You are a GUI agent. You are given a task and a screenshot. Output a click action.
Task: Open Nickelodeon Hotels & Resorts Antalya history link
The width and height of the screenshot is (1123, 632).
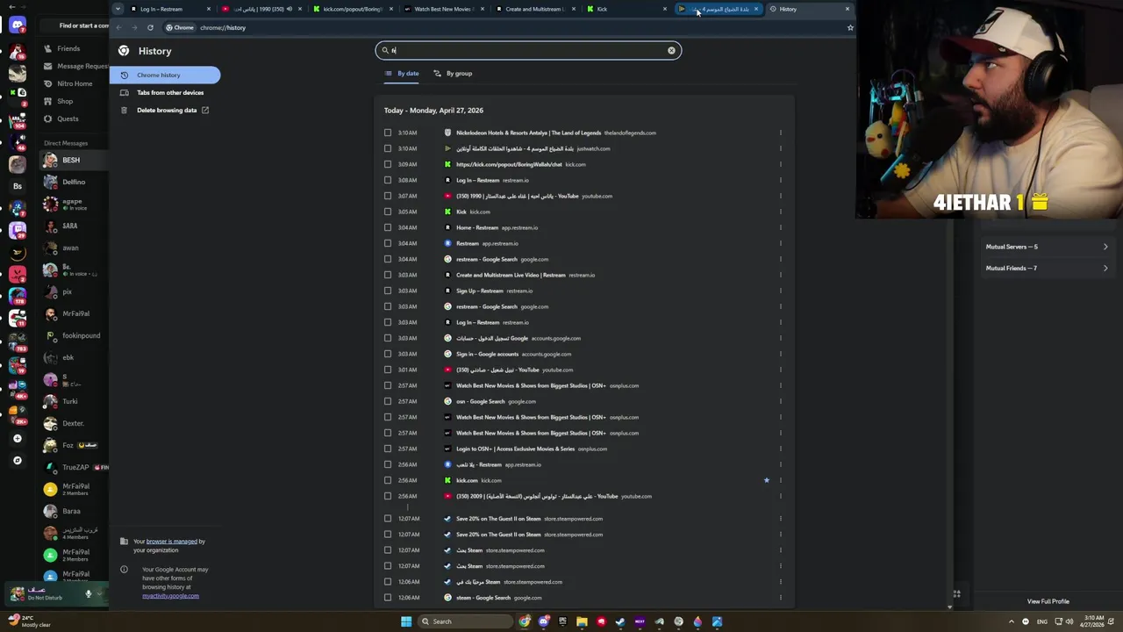point(528,133)
